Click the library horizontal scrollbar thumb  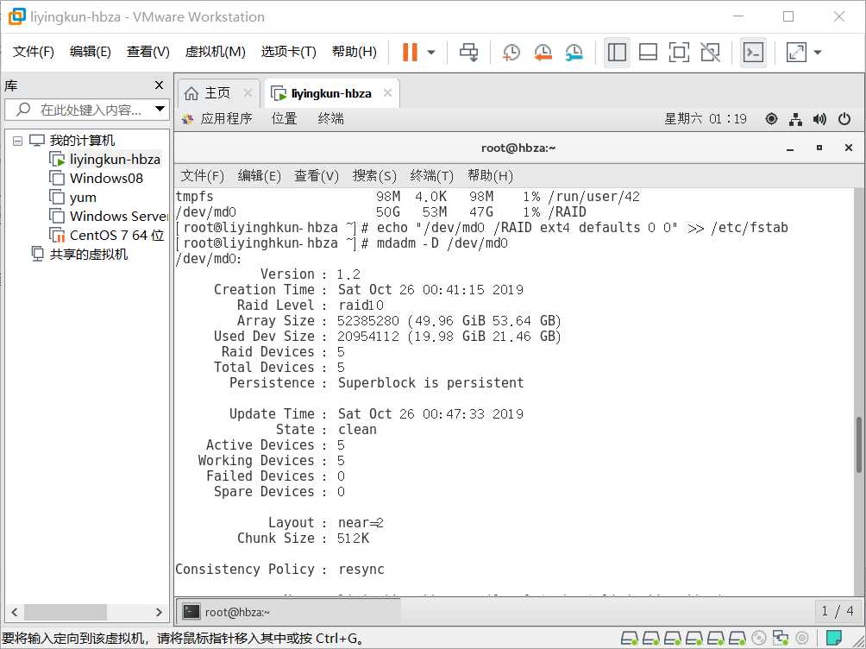(66, 612)
